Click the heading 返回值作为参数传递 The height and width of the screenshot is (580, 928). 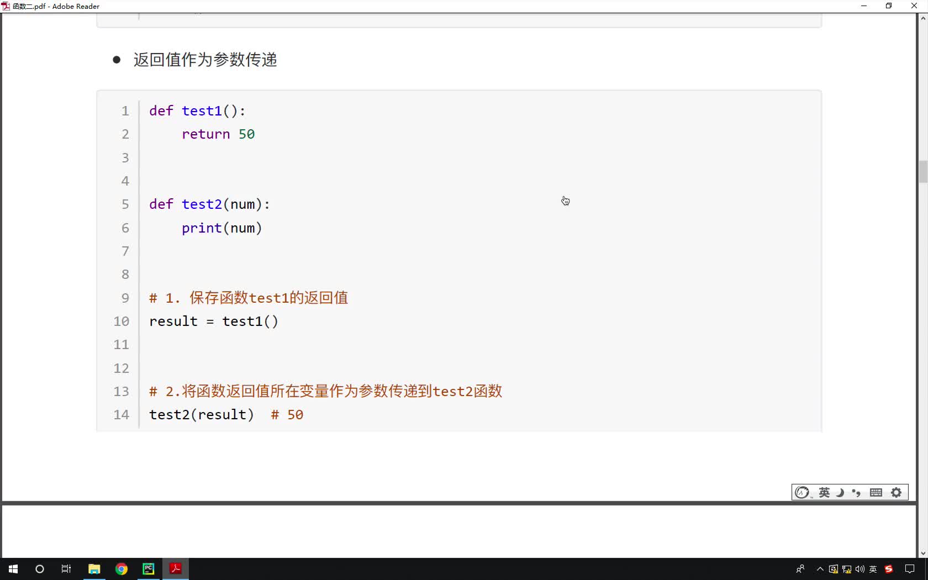205,60
